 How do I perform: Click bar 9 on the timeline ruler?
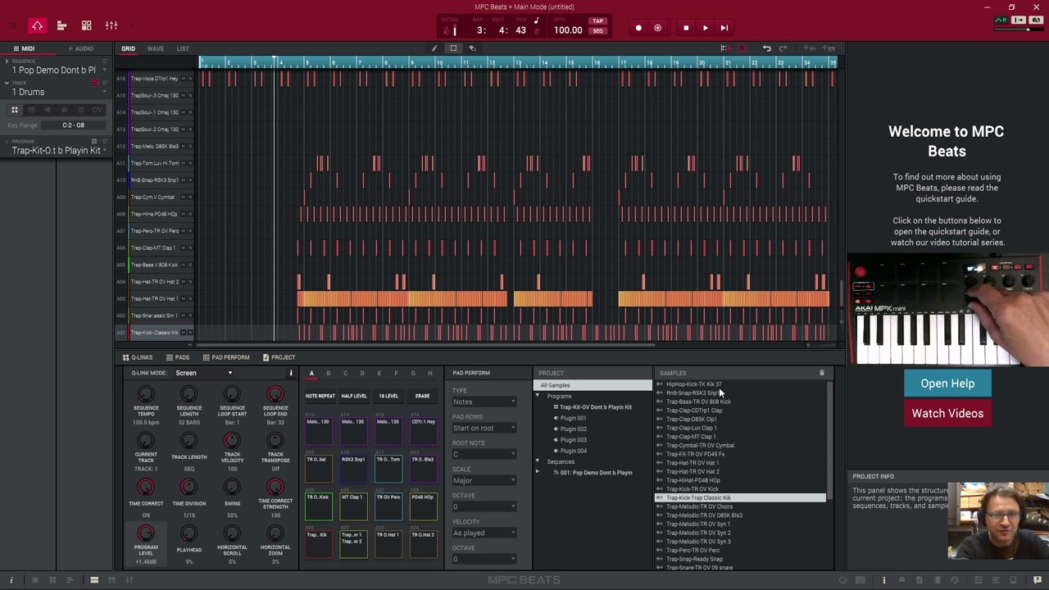413,62
